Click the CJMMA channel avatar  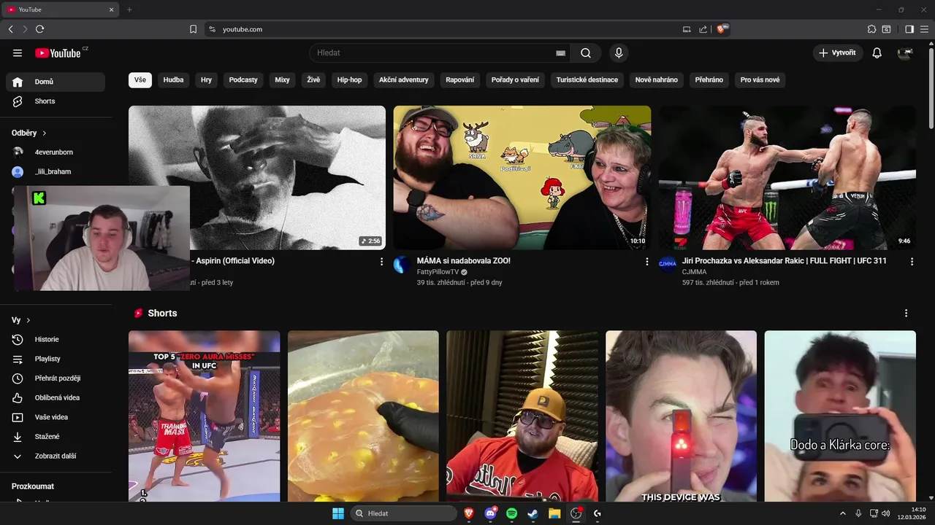coord(668,264)
